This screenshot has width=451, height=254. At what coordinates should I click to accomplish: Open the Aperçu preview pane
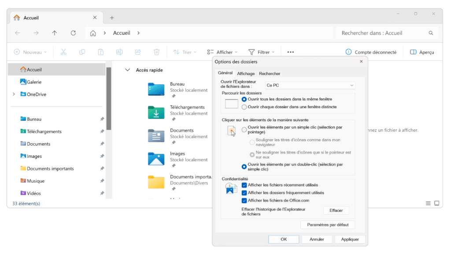(x=421, y=52)
